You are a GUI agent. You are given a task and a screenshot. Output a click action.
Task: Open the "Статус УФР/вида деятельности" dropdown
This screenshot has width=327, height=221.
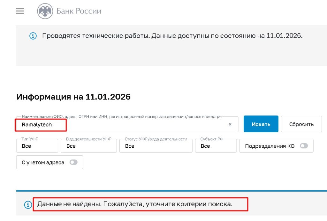click(156, 146)
